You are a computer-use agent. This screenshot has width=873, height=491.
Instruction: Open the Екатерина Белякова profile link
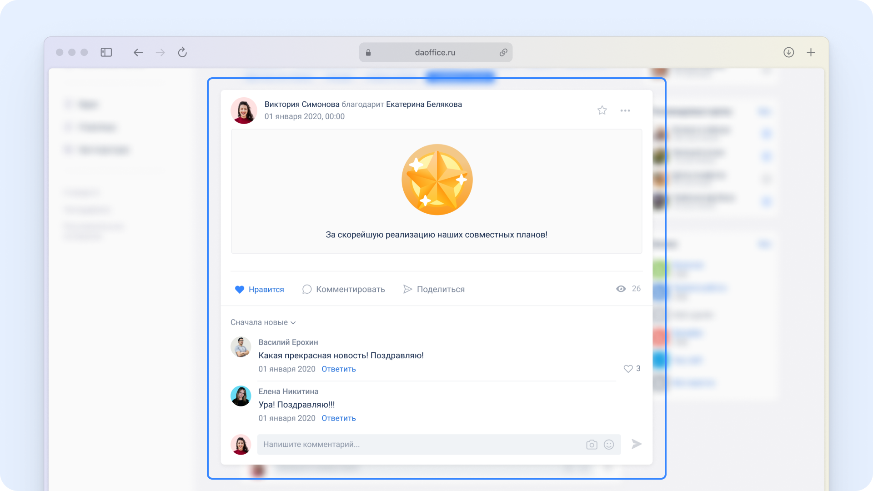424,105
